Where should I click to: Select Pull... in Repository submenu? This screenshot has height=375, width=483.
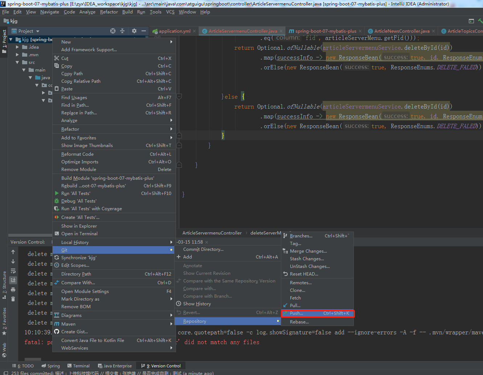(x=318, y=306)
